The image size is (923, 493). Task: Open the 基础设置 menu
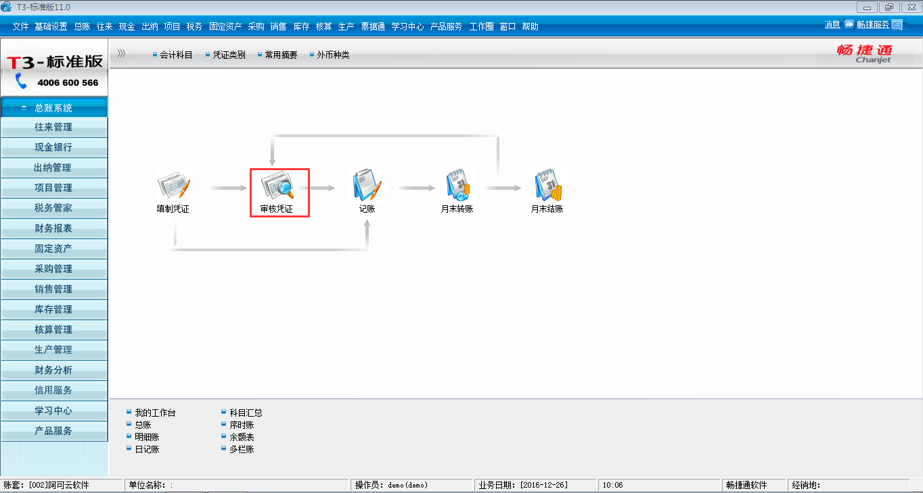pos(51,27)
